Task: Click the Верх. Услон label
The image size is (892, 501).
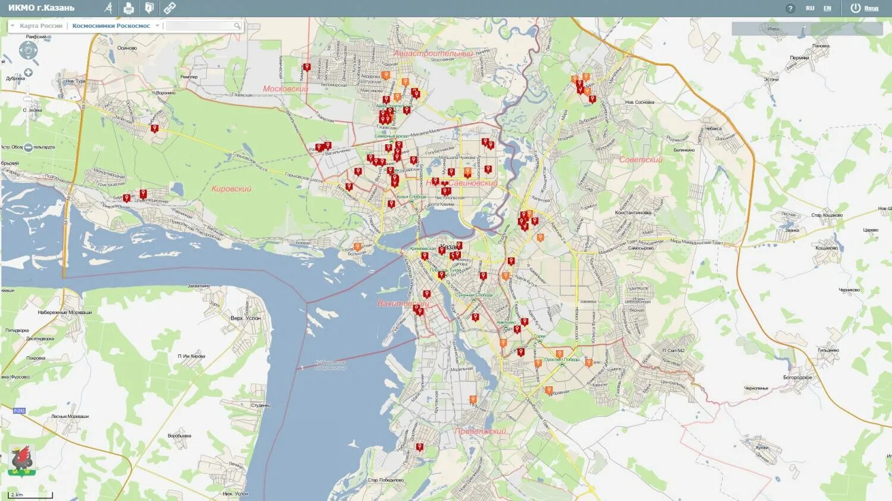Action: pyautogui.click(x=246, y=318)
